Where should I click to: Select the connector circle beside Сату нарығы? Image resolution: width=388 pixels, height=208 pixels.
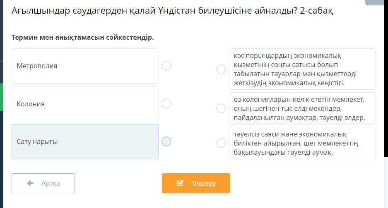coord(166,141)
